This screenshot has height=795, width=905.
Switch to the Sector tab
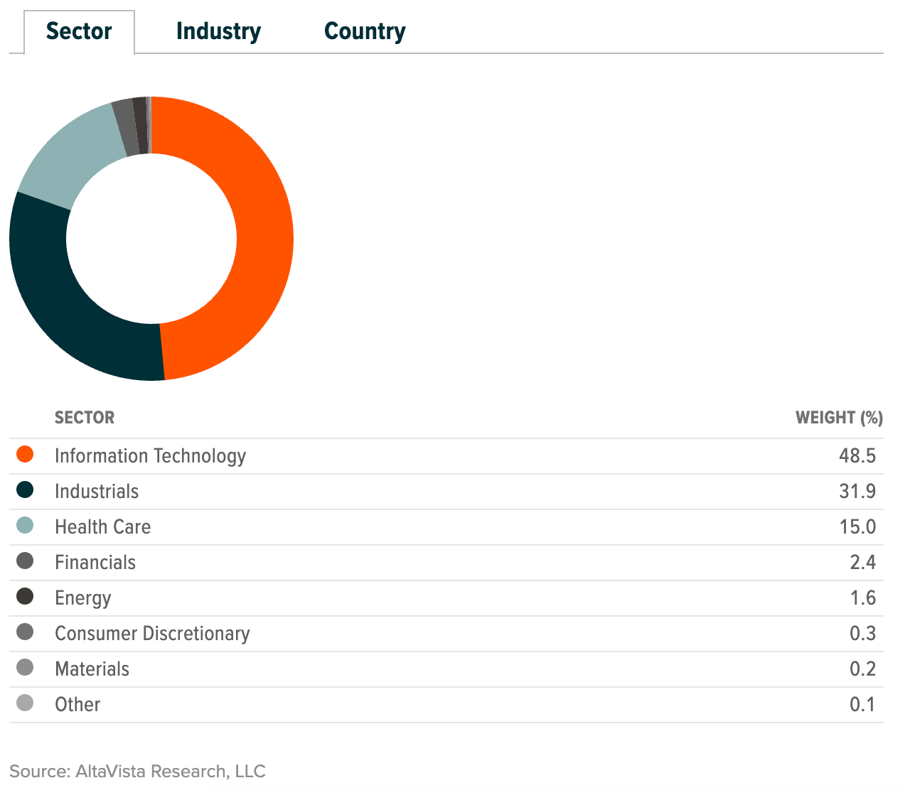click(79, 32)
